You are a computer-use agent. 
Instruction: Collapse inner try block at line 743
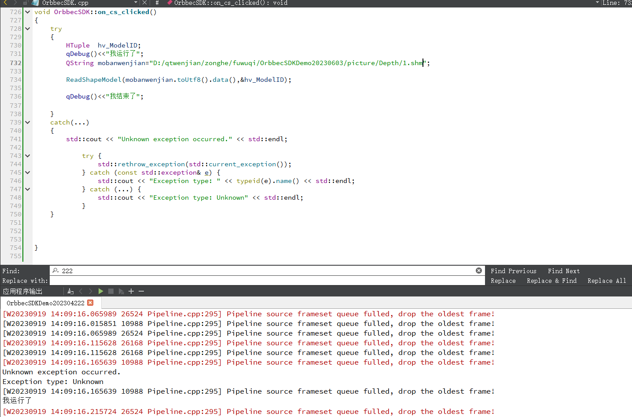tap(28, 156)
